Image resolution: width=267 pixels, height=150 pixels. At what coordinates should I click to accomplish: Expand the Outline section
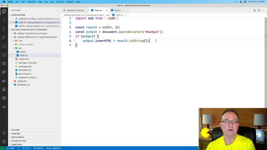click(x=15, y=130)
